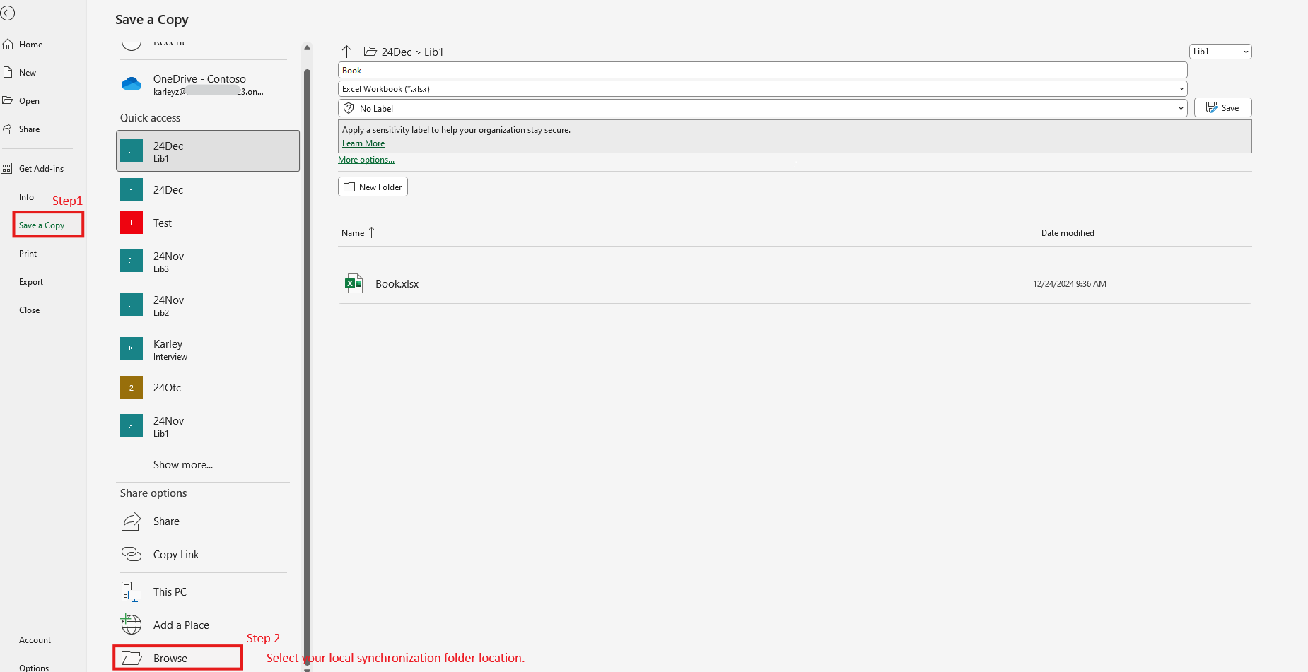Click the 24Dec breadcrumb segment
This screenshot has height=672, width=1308.
tap(397, 52)
